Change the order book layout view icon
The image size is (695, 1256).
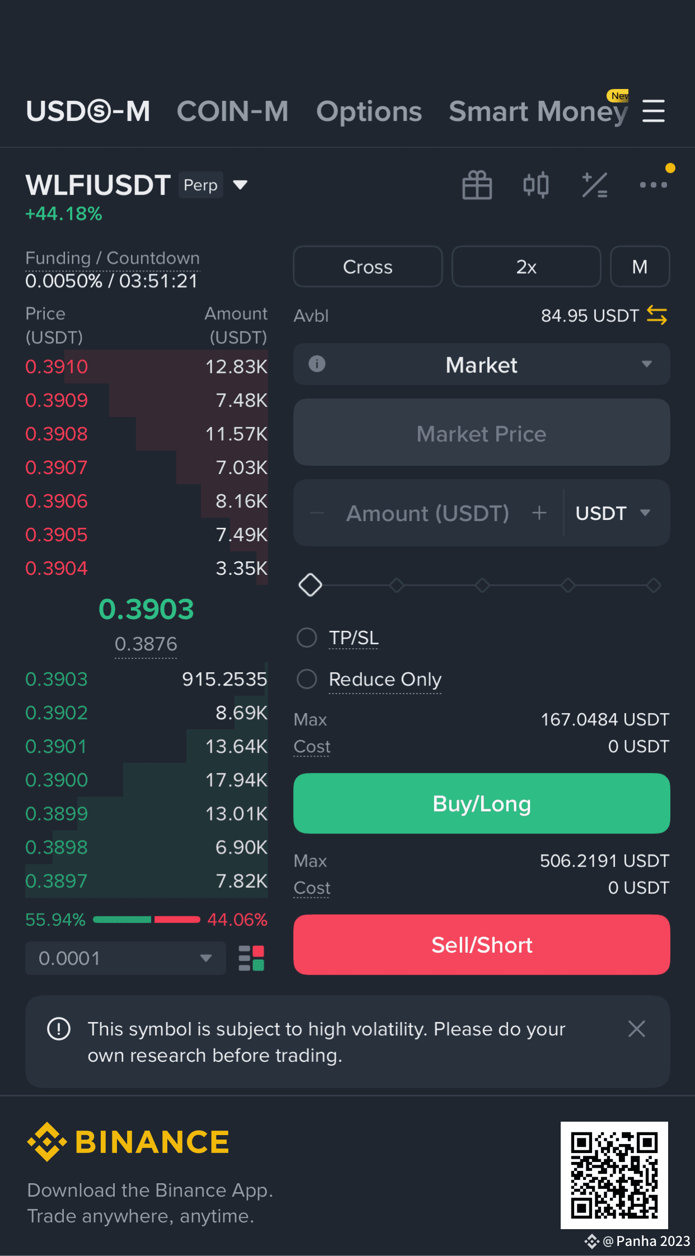pyautogui.click(x=251, y=958)
